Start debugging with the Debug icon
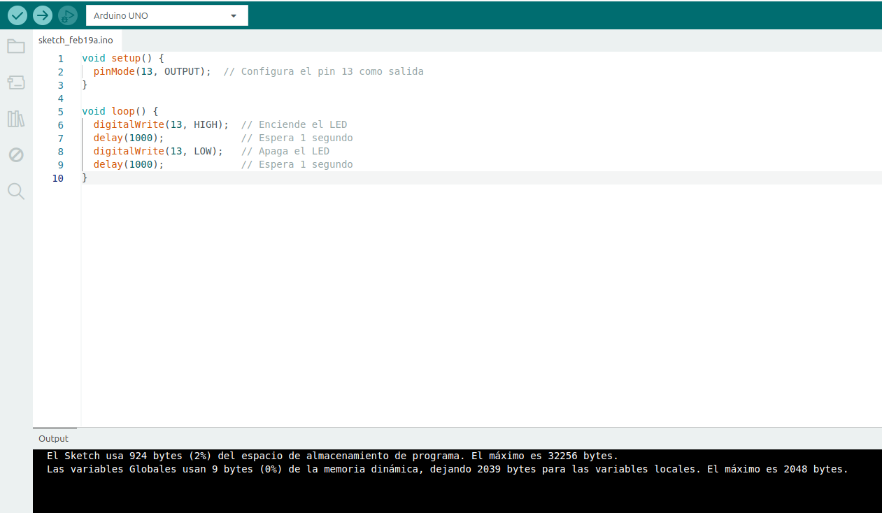This screenshot has width=882, height=513. (68, 15)
